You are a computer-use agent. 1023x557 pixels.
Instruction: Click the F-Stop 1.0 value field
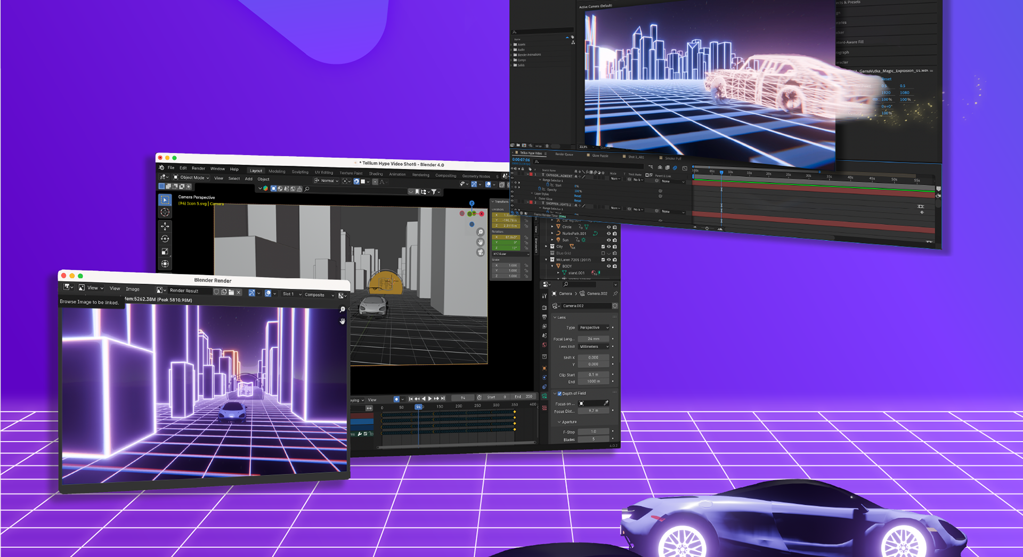[x=594, y=431]
